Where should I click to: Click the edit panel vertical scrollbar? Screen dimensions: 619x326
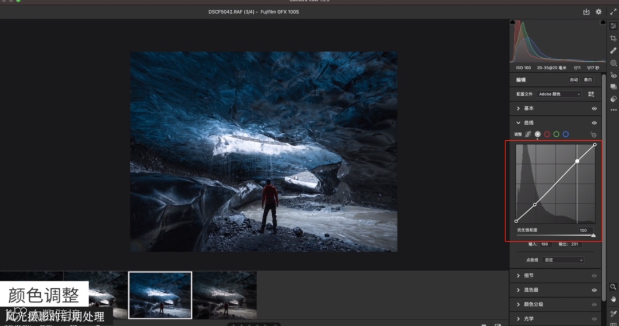coord(603,187)
